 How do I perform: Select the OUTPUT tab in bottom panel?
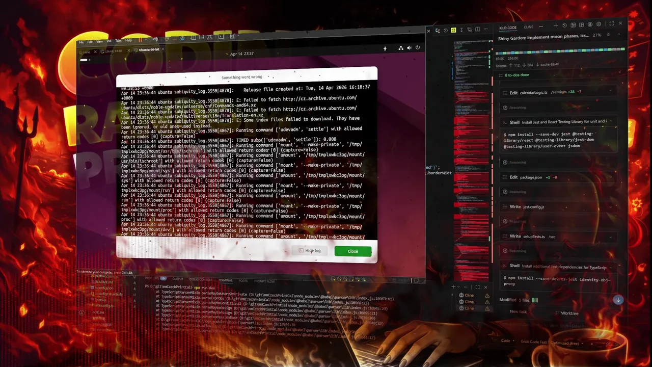[x=177, y=279]
